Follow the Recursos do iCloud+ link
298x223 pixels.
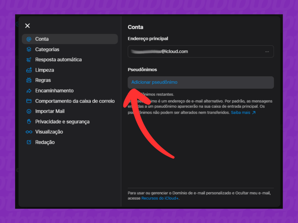tap(160, 198)
